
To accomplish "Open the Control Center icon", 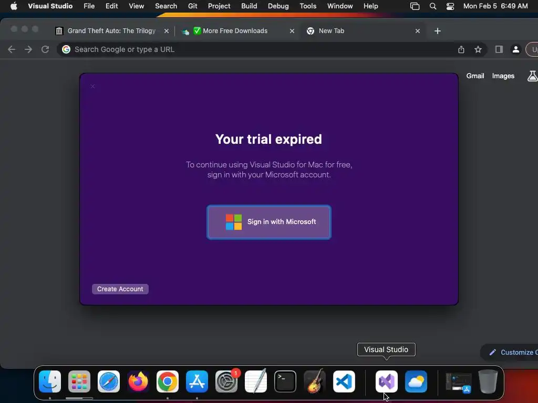I will point(450,6).
